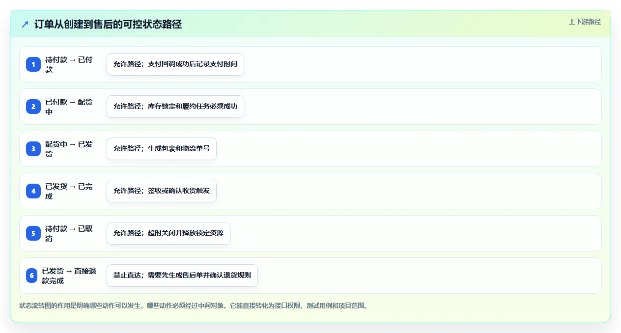Click step number badge 6
Viewport: 621px width, 333px height.
coord(32,276)
